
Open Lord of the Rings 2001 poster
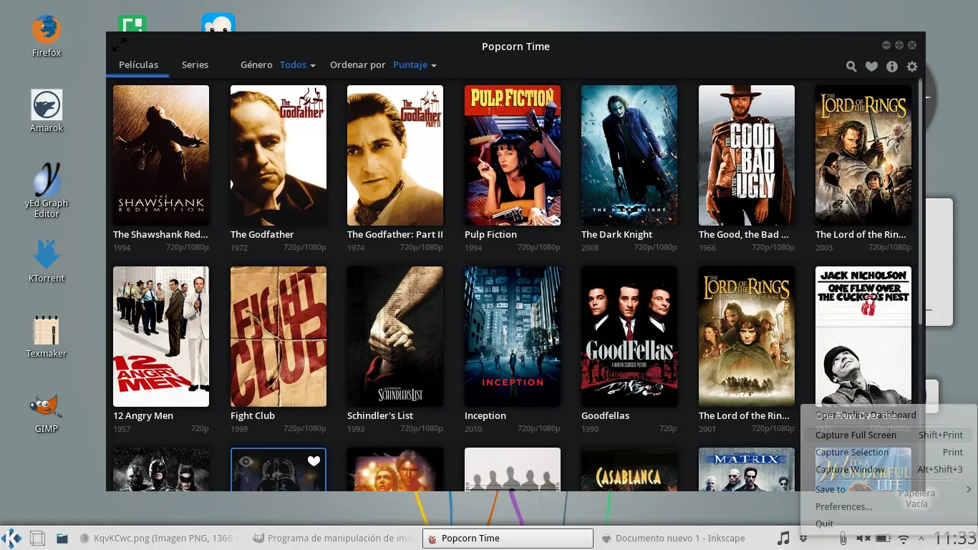pos(747,337)
